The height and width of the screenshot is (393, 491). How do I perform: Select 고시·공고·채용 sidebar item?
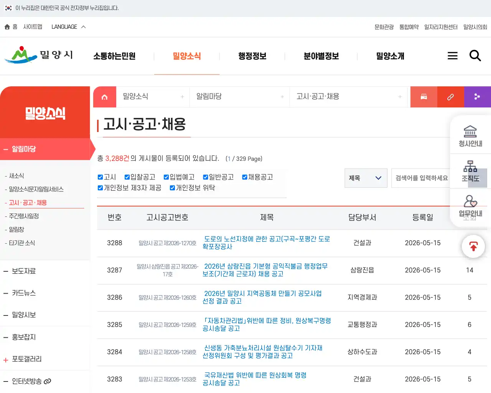coord(28,203)
